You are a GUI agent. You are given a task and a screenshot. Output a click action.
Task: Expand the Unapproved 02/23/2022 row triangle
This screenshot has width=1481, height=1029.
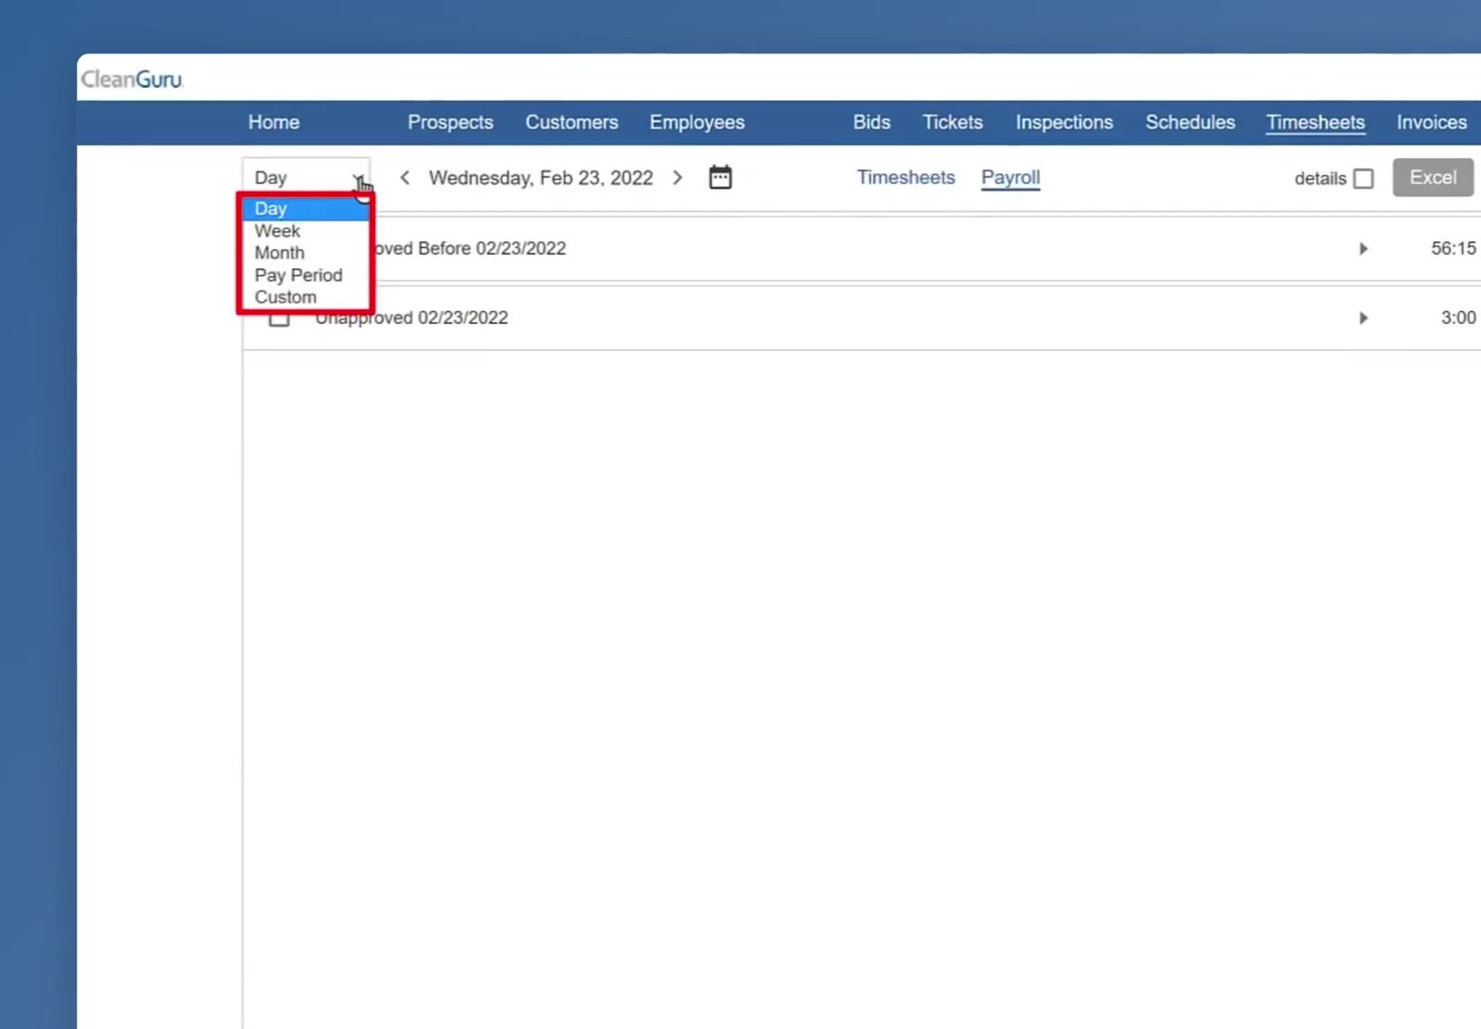1363,318
